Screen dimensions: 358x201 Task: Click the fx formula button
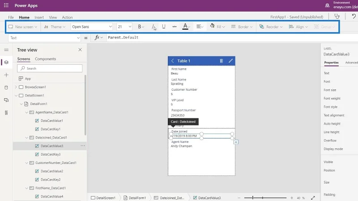[x=98, y=38]
